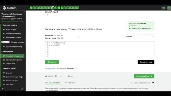Open the seventh step code task icon
Viewport: 171px width, 96px height.
pos(50,8)
